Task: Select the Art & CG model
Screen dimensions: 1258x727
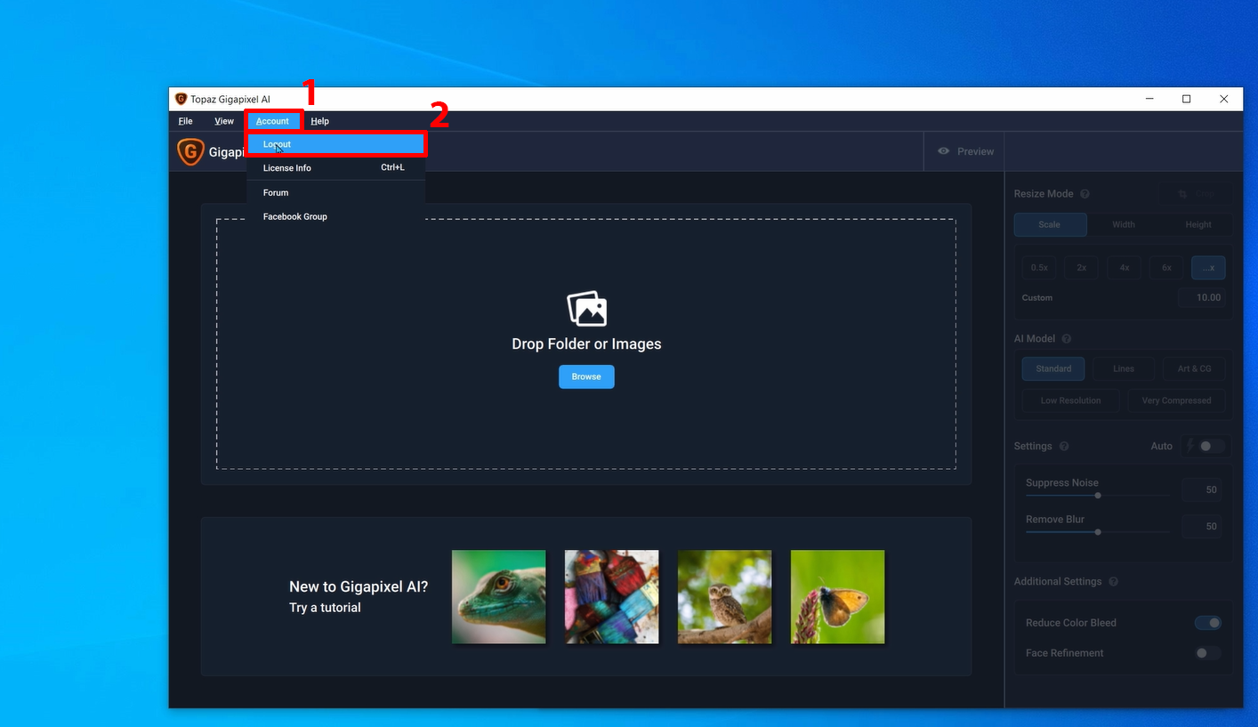Action: tap(1194, 368)
